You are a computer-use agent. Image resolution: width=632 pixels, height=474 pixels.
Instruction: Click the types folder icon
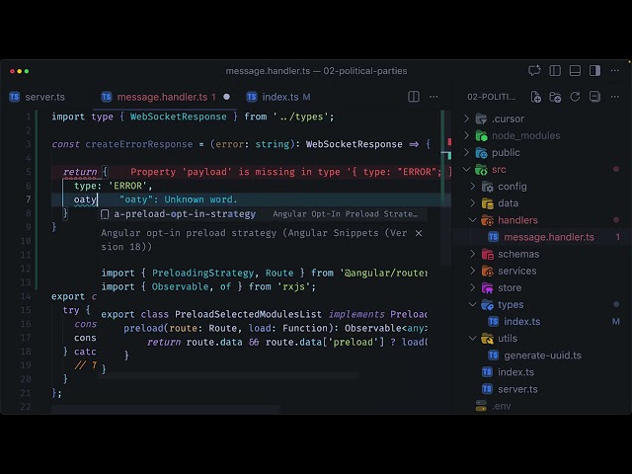487,305
